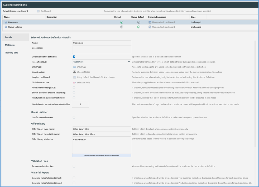Sort the table by Name column header
259x187 pixels.
(x=7, y=17)
